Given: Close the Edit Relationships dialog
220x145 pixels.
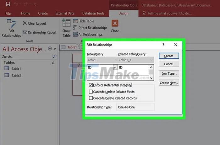Looking at the screenshot, I should (x=176, y=45).
